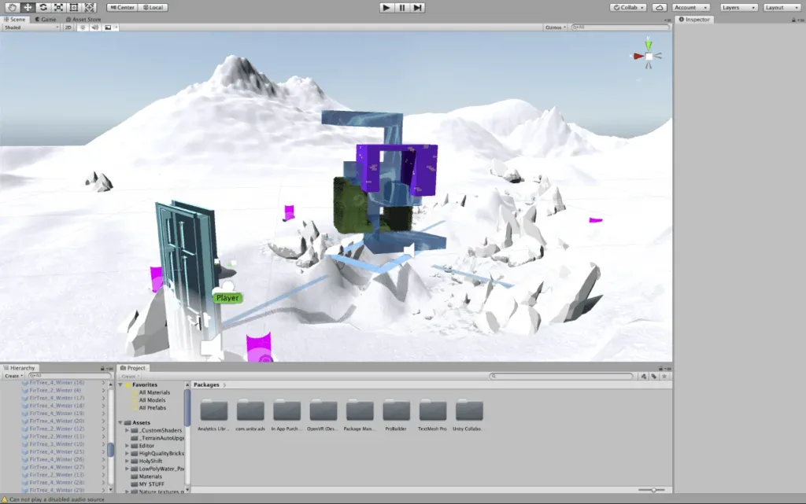Open the TextMesh Pro package folder
806x504 pixels.
pos(432,414)
